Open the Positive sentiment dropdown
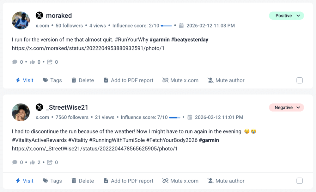 286,16
